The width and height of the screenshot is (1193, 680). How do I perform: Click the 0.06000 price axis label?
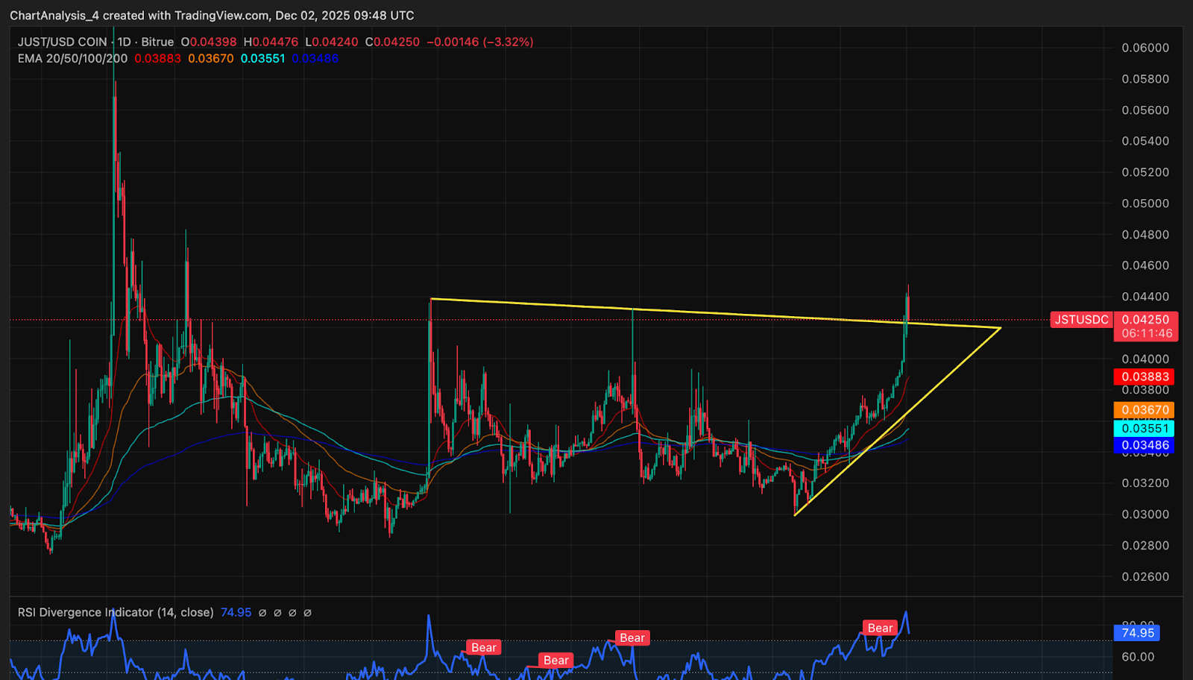1145,48
